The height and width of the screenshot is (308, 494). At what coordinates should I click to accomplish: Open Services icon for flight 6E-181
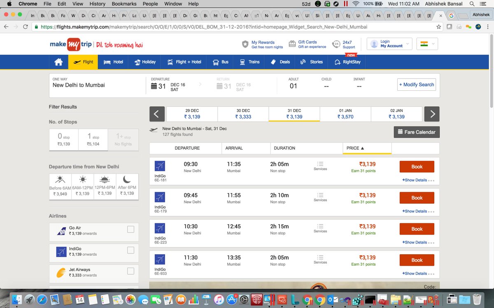click(320, 163)
